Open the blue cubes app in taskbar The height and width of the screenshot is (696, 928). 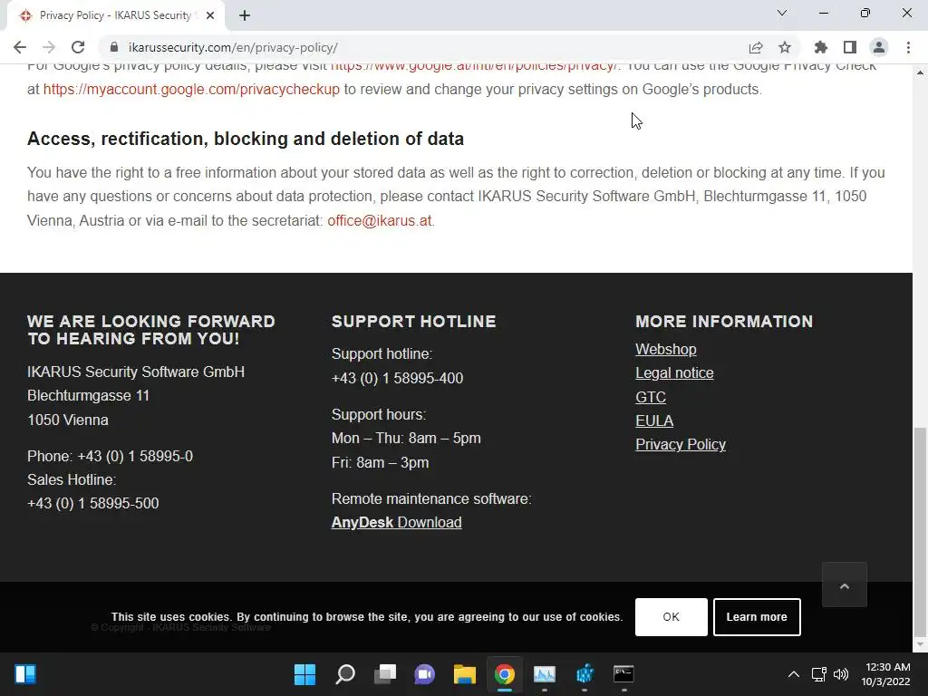click(585, 674)
